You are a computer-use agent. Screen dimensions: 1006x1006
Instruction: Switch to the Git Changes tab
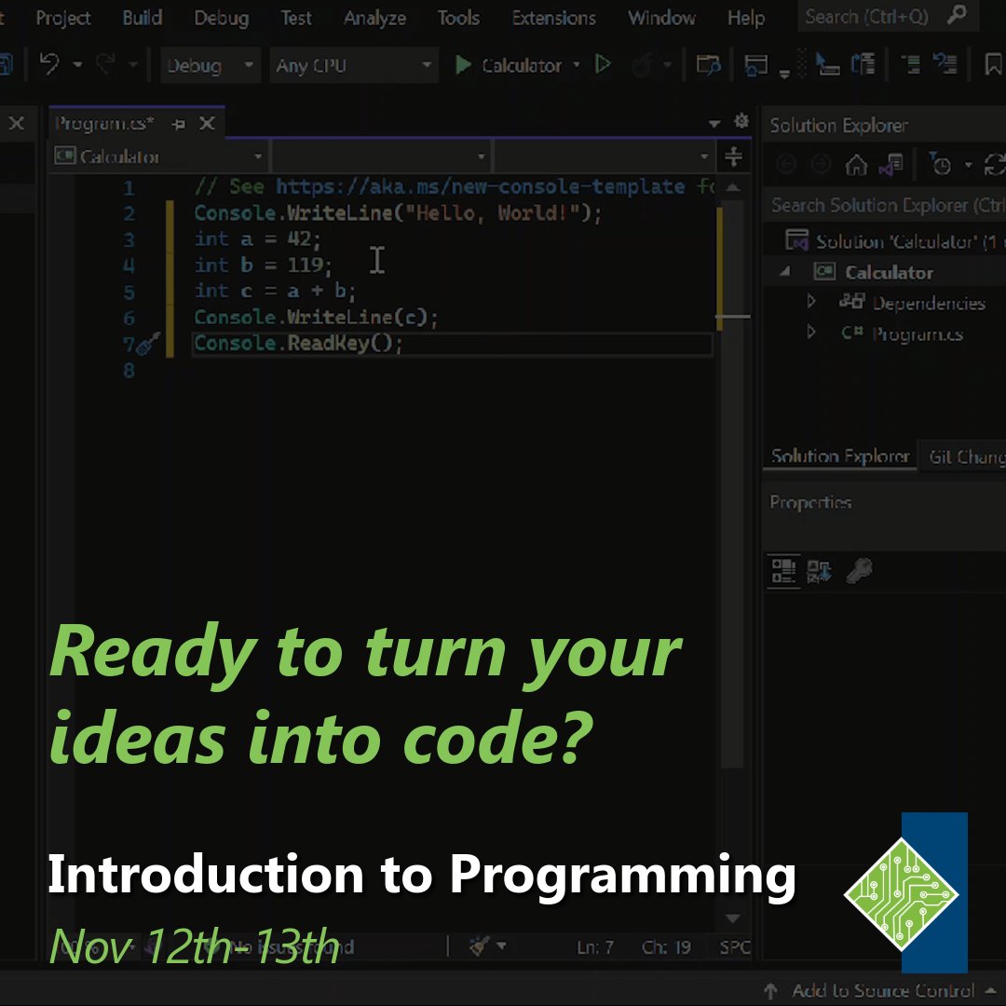point(964,456)
